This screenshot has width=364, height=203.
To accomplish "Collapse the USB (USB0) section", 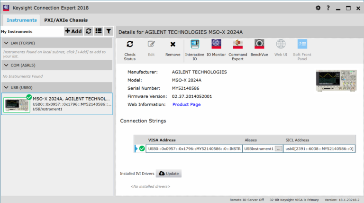I will tap(6, 88).
